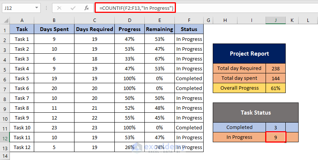318x160 pixels.
Task: Select column I header
Action: pyautogui.click(x=252, y=20)
